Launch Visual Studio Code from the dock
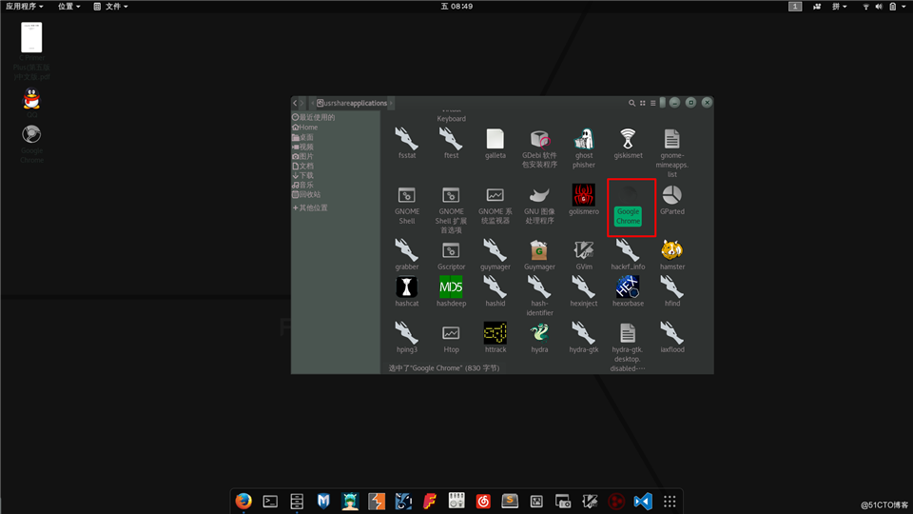913x514 pixels. click(643, 502)
